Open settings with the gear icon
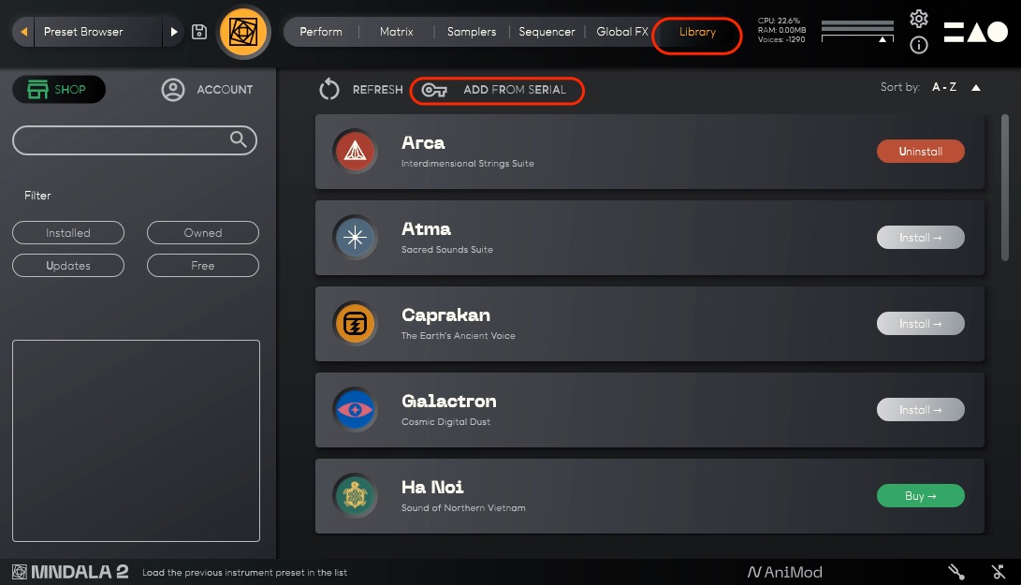The image size is (1021, 585). (x=919, y=18)
